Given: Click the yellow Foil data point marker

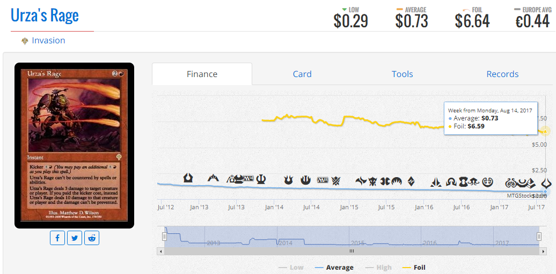Looking at the screenshot, I should (x=545, y=131).
